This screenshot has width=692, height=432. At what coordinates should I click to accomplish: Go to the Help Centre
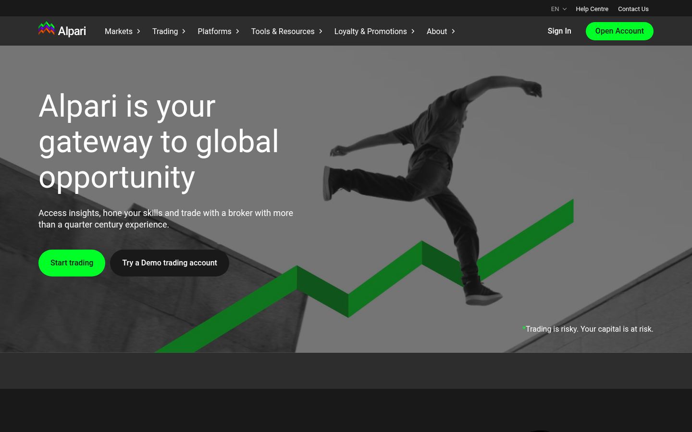592,9
